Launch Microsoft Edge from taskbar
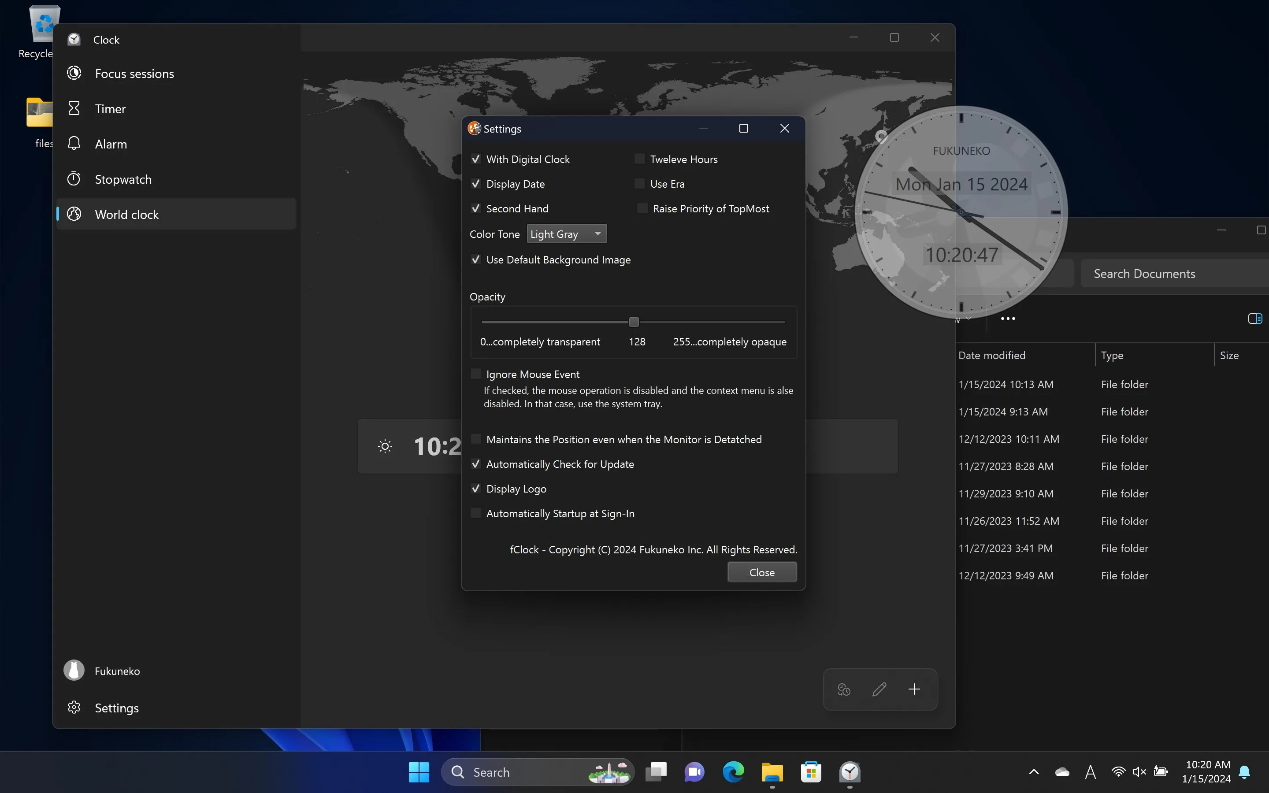1269x793 pixels. click(733, 772)
